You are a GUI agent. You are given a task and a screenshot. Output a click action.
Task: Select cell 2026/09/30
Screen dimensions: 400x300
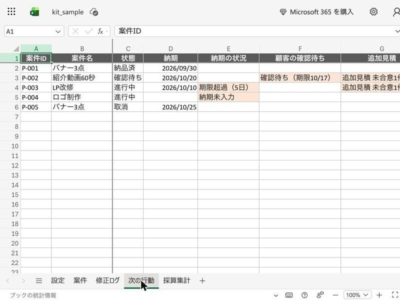pyautogui.click(x=170, y=68)
